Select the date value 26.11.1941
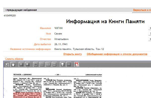This screenshot has width=151, height=98. coord(61,44)
